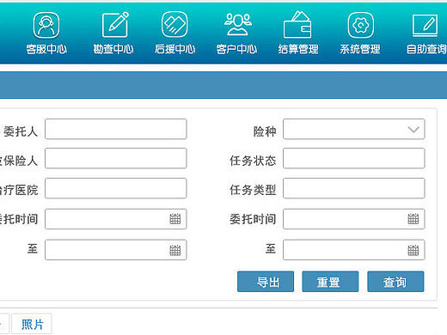Click the 任务状态 input field

354,158
